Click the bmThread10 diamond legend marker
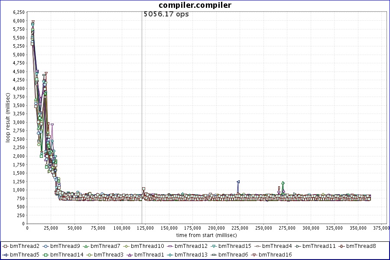The height and width of the screenshot is (260, 390). (x=127, y=246)
